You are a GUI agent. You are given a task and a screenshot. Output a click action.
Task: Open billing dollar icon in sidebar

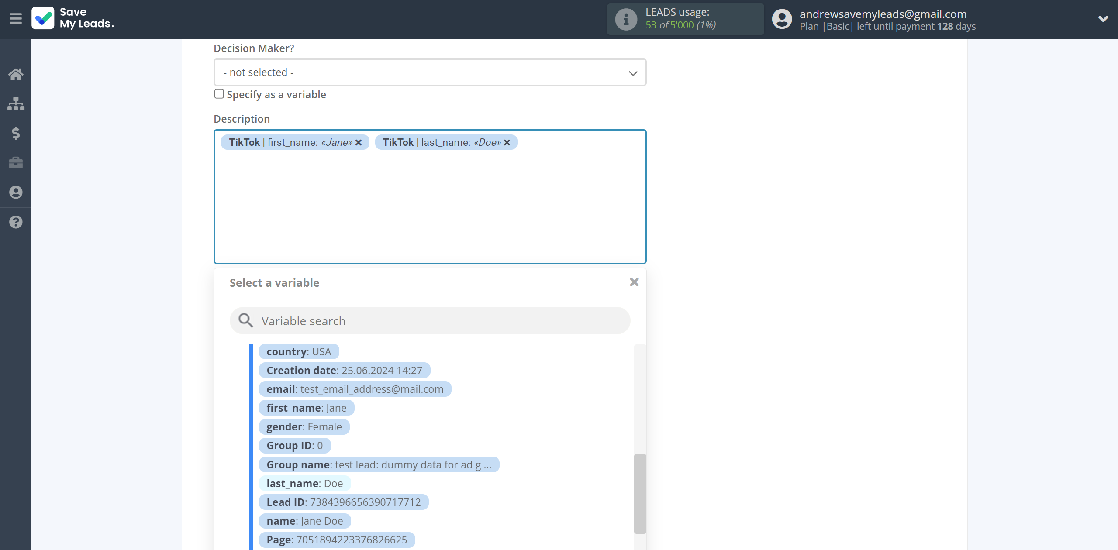click(16, 133)
